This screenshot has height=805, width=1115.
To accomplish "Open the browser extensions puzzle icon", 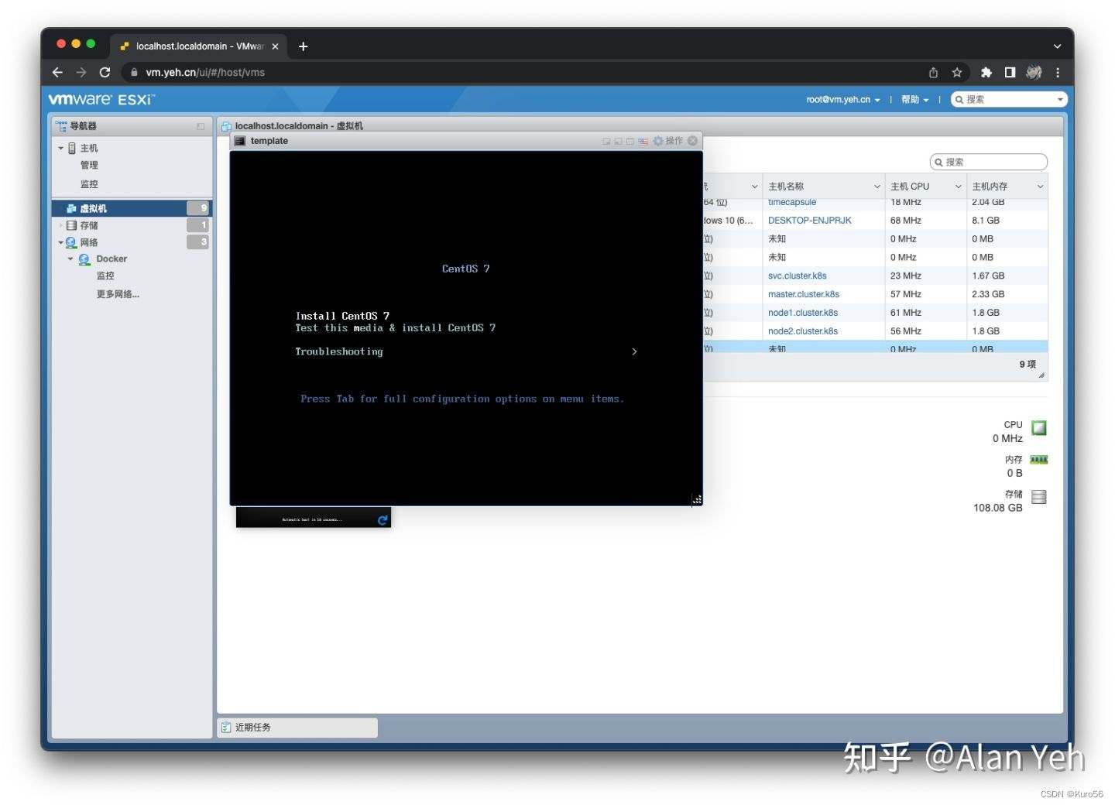I will tap(986, 72).
